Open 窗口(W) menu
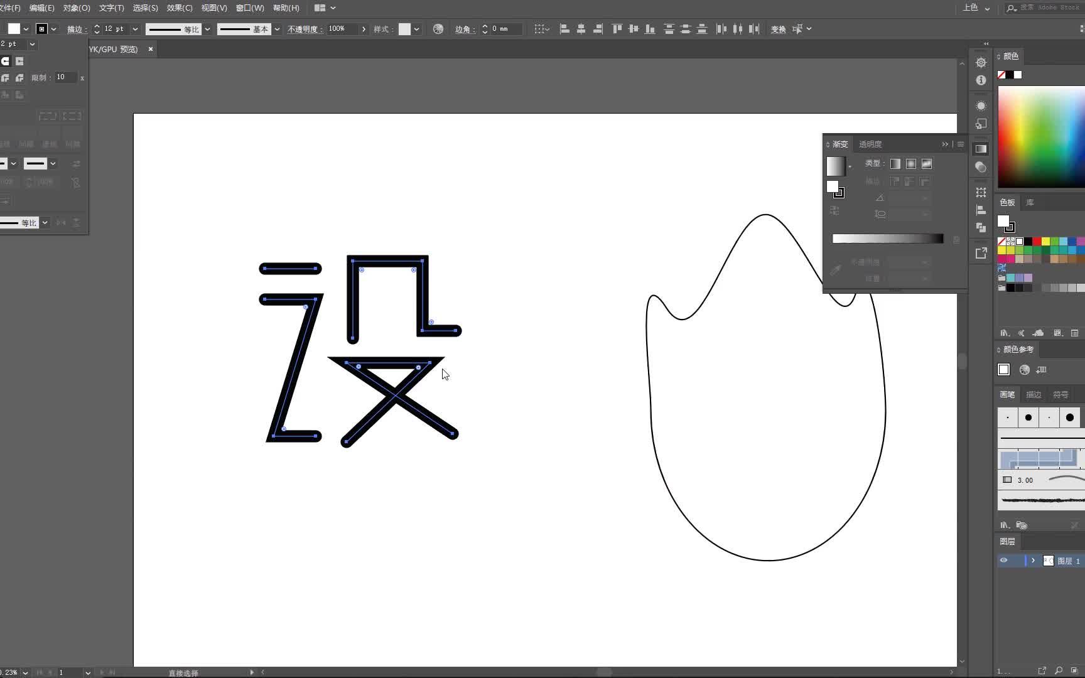The height and width of the screenshot is (678, 1085). 250,8
